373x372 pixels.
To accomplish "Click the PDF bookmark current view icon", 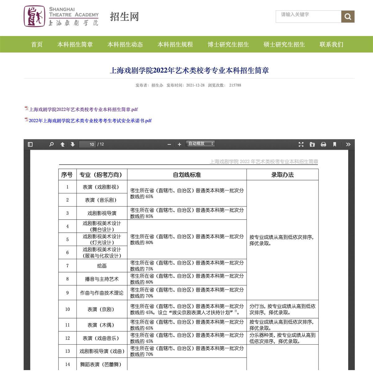I will [335, 144].
